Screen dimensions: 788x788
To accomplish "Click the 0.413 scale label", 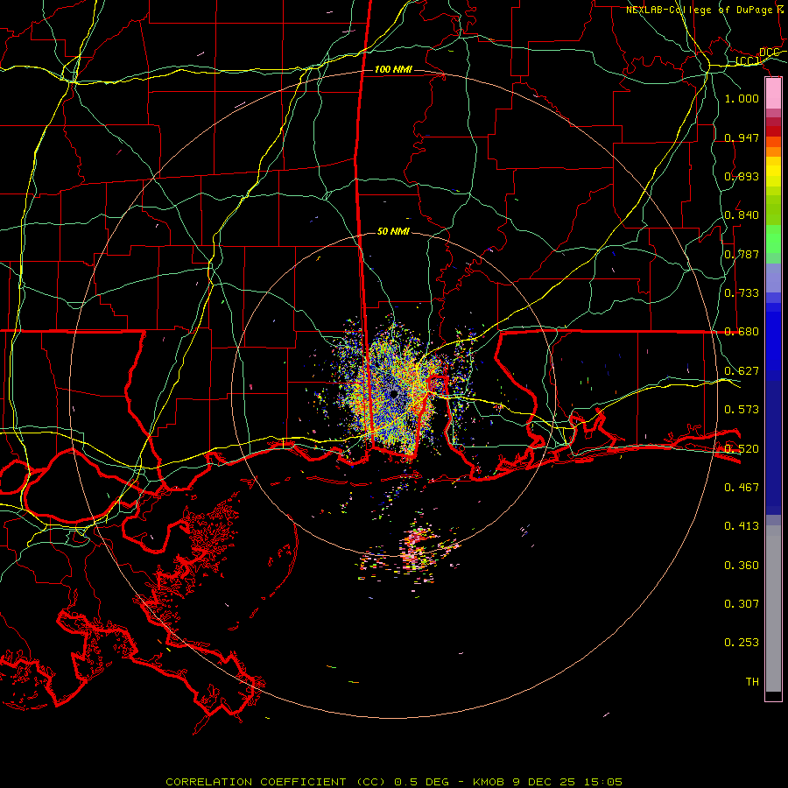I will [742, 526].
